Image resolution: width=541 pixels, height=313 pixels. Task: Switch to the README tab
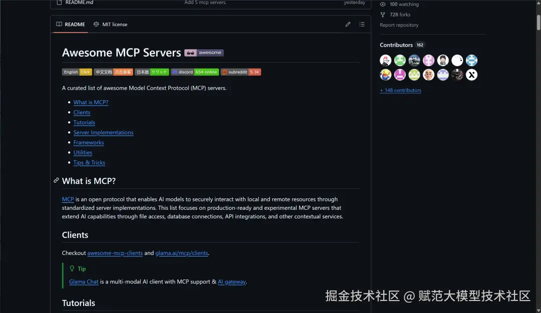point(71,24)
